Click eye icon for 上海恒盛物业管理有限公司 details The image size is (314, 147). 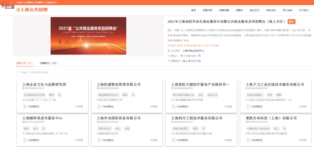151,107
